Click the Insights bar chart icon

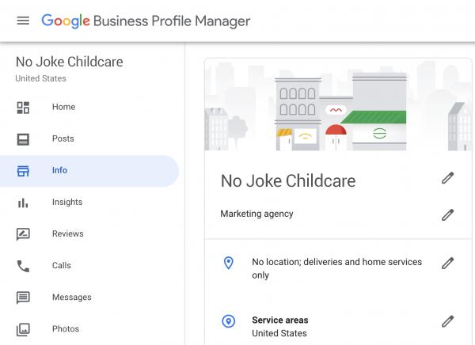pos(23,203)
